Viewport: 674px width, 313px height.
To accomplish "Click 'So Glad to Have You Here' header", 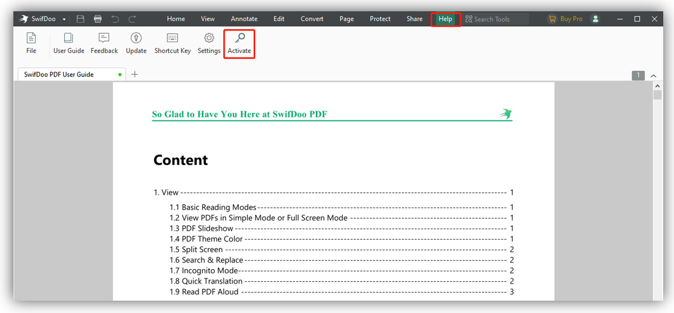I will (240, 114).
